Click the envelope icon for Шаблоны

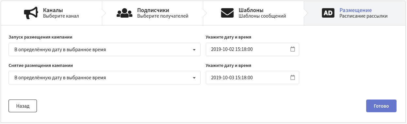pyautogui.click(x=227, y=13)
